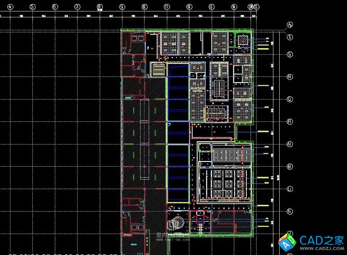Select the room with gray seating rows

224,155
